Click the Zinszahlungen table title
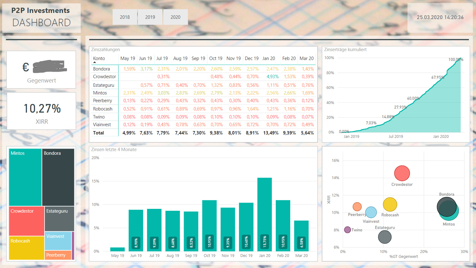This screenshot has width=476, height=268. [105, 50]
